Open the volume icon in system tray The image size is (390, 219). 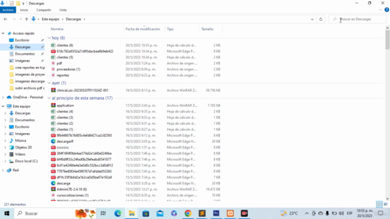[x=341, y=214]
